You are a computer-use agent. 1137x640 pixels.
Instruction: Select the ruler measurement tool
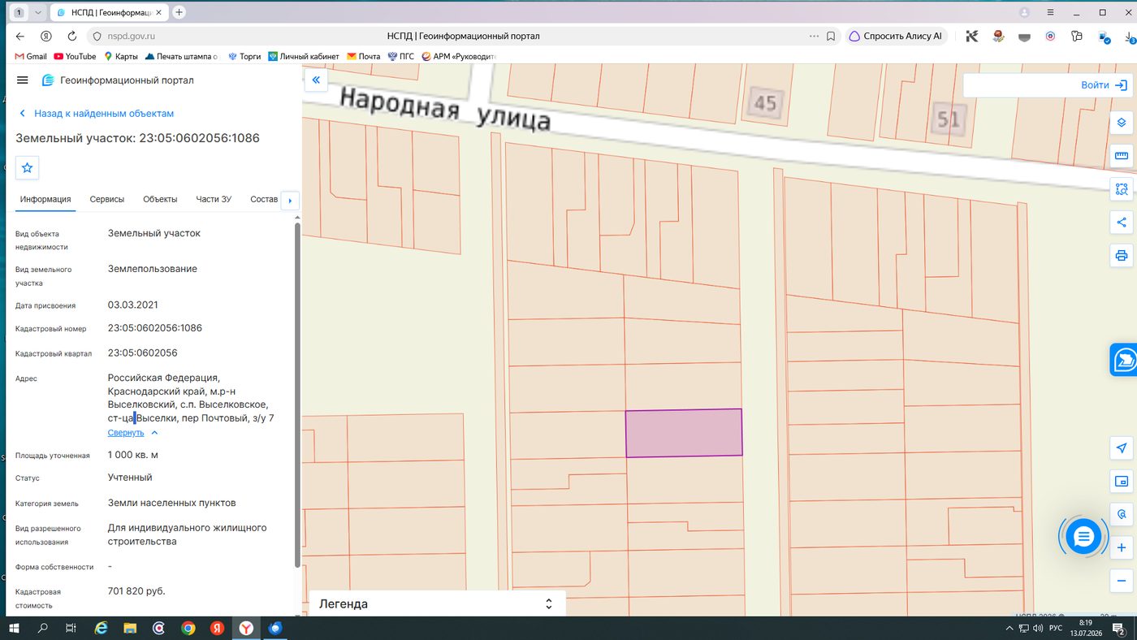tap(1122, 156)
